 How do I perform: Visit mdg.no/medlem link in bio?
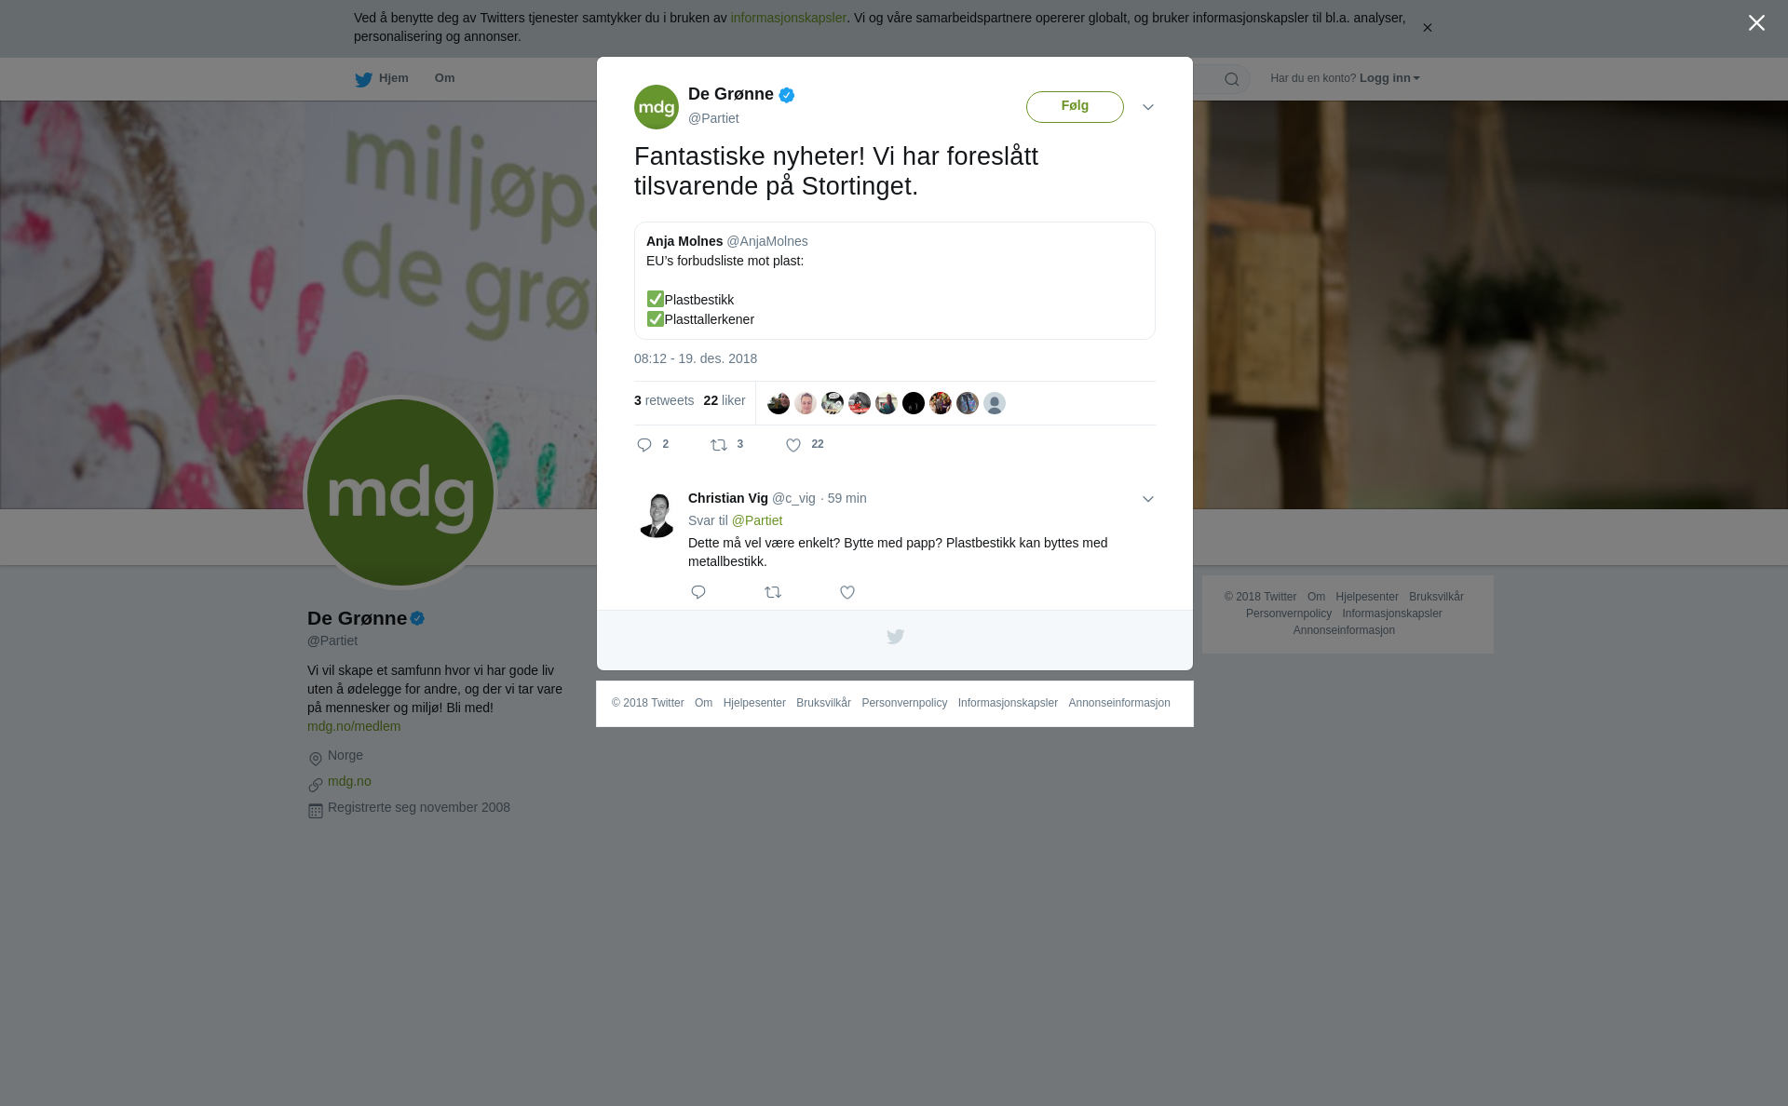[354, 726]
